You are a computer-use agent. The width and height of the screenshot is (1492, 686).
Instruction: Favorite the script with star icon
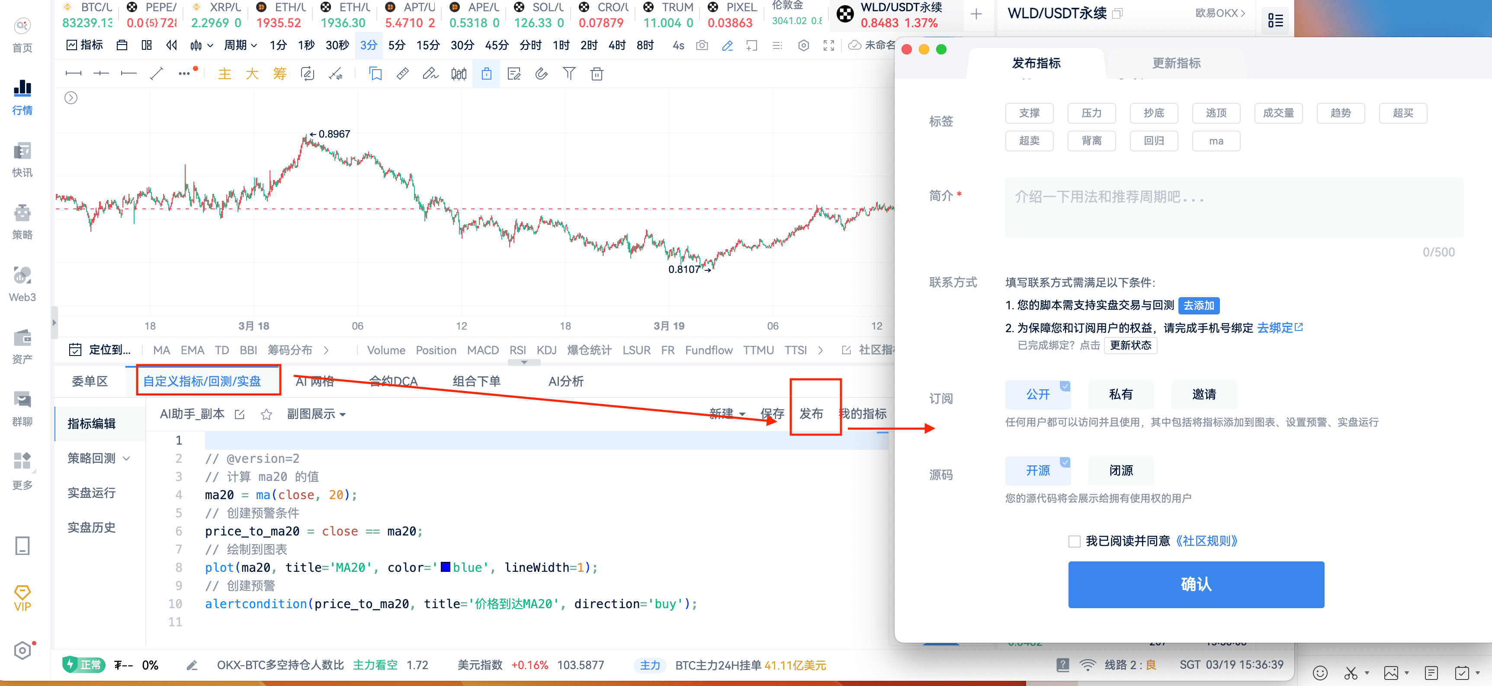click(266, 414)
